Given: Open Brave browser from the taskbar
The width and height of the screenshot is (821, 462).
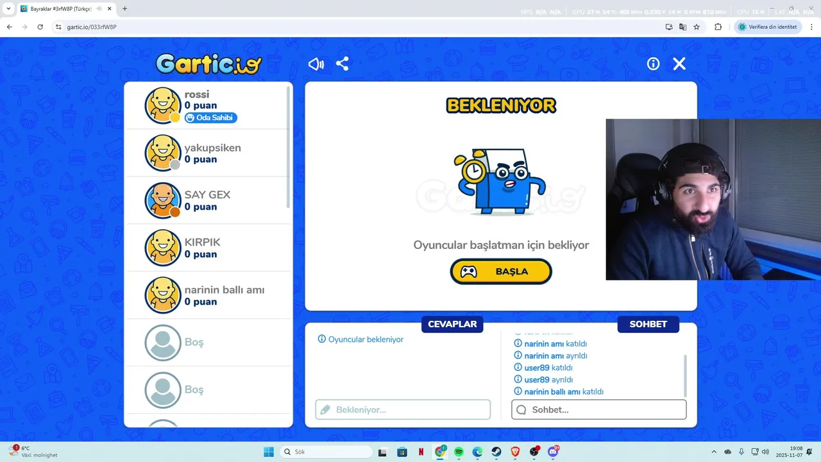Looking at the screenshot, I should coord(516,452).
